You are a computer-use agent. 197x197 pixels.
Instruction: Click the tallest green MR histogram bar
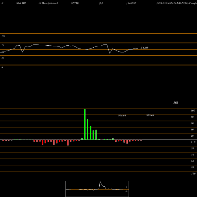[x=85, y=124]
